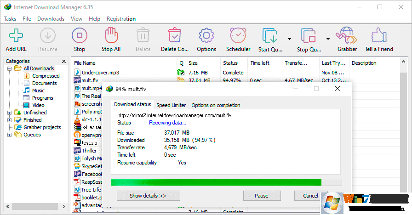Select the Video category
Image resolution: width=412 pixels, height=215 pixels.
[38, 105]
